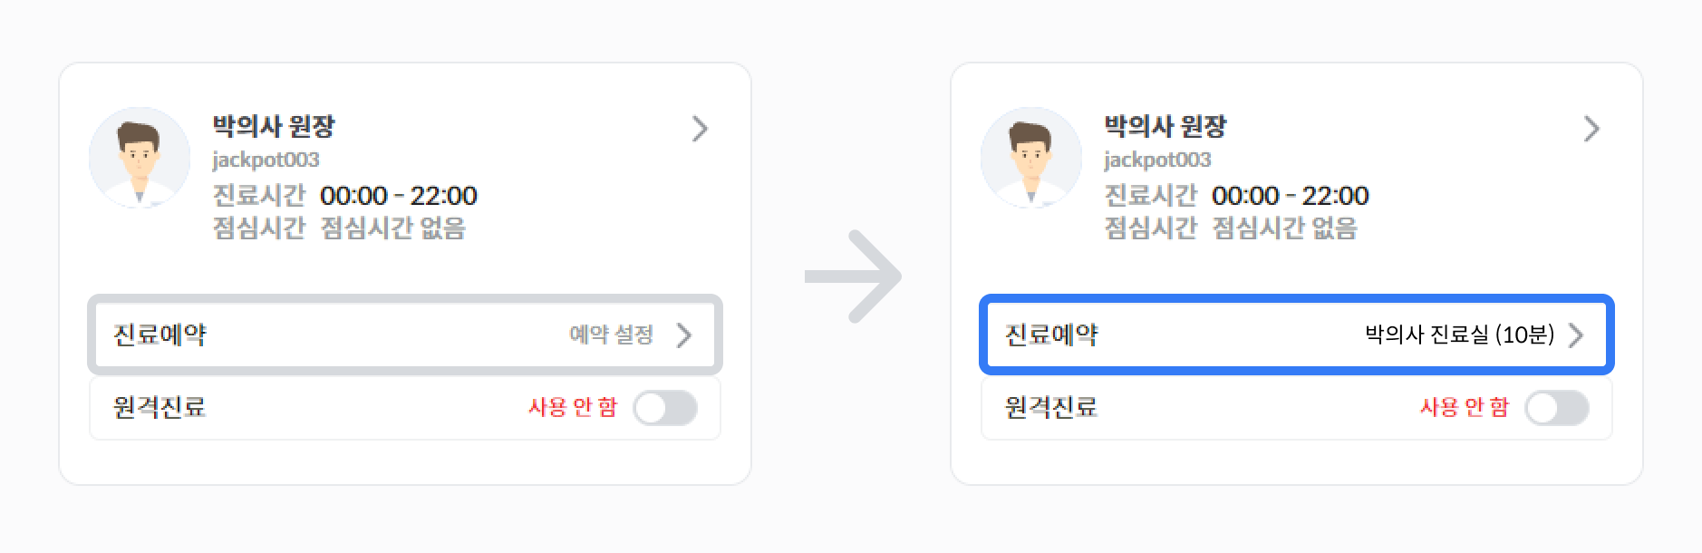Toggle 원격진료 switch in left card

(665, 408)
